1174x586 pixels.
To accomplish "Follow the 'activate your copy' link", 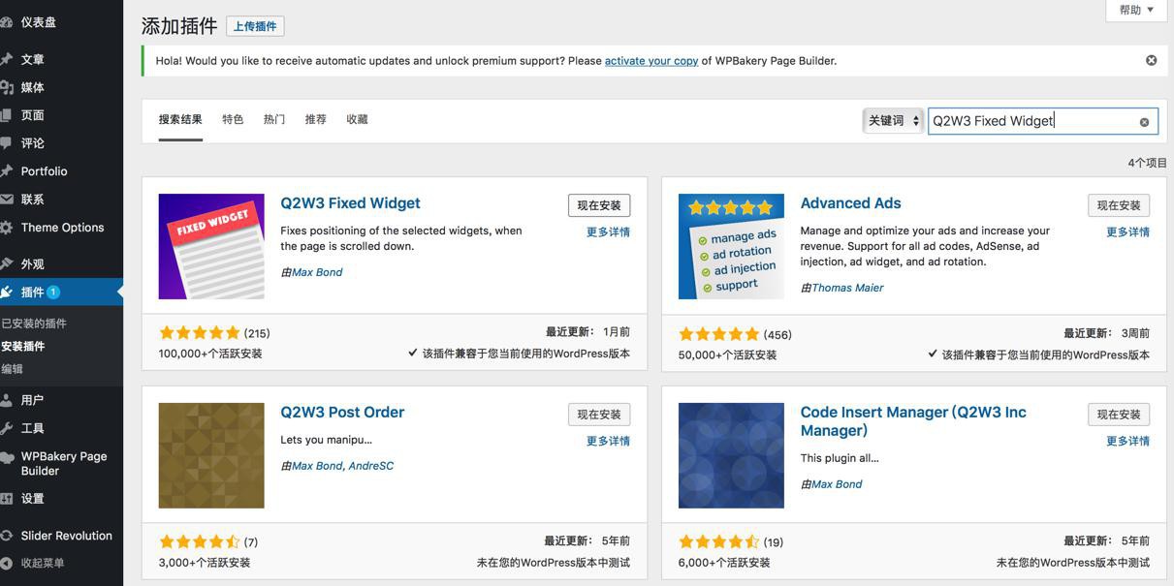I will click(651, 60).
